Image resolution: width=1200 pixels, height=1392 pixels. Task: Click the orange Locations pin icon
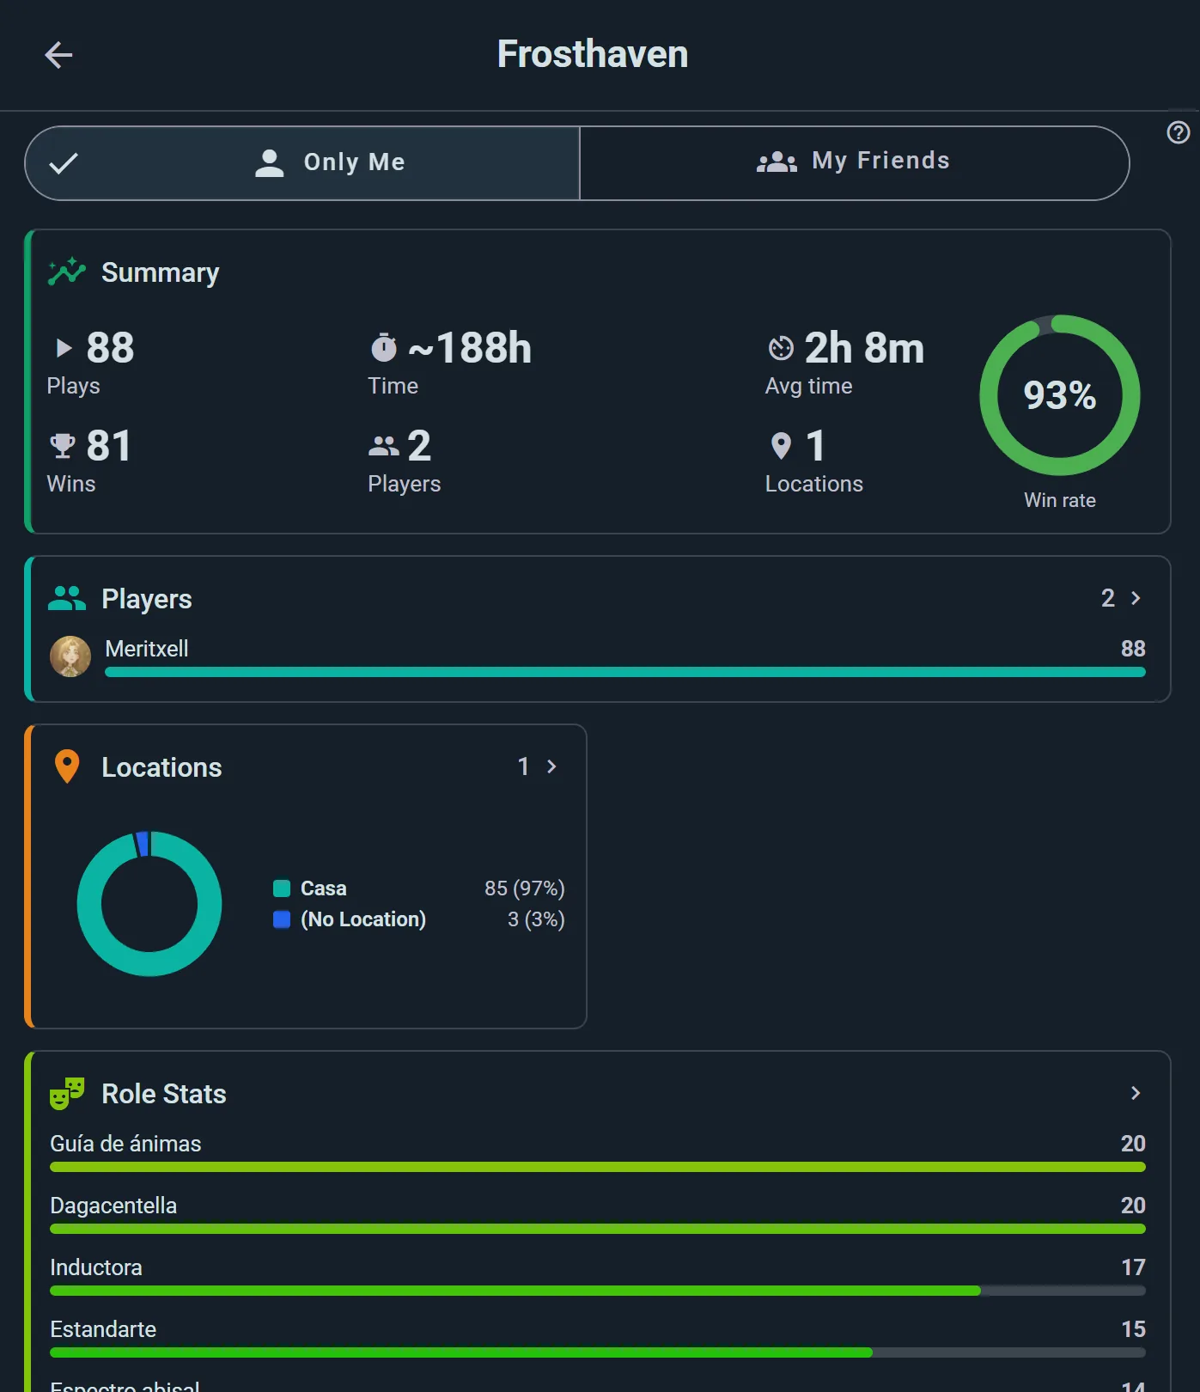point(67,766)
